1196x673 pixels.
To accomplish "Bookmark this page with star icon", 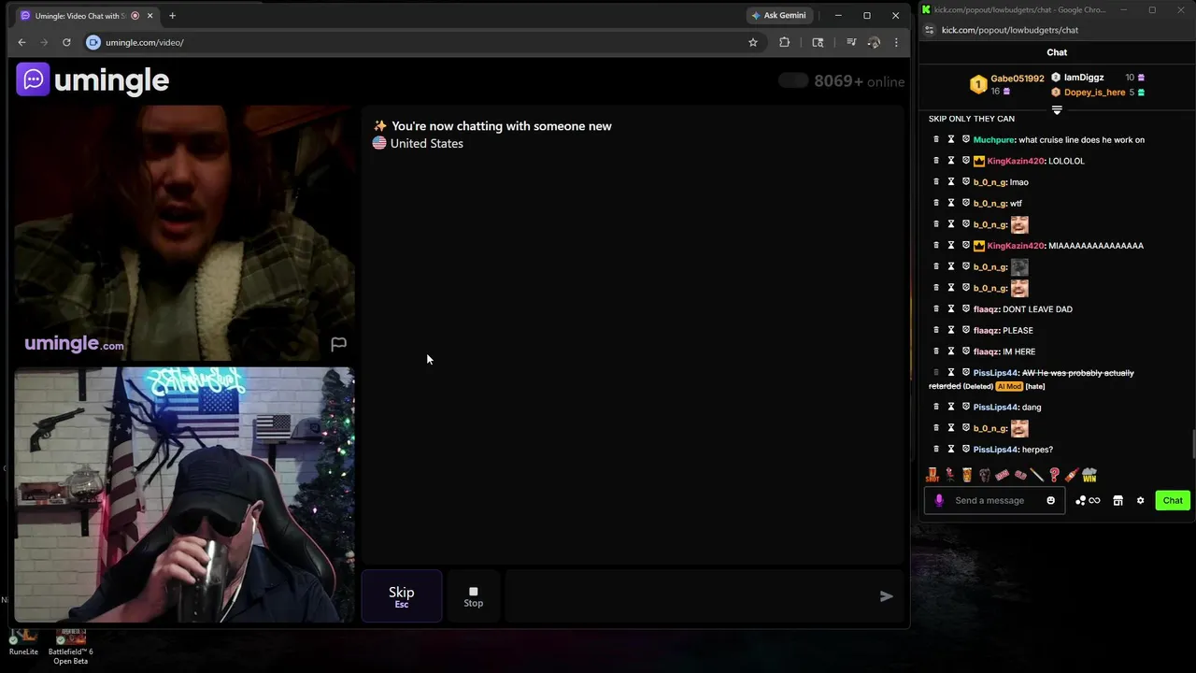I will (752, 42).
